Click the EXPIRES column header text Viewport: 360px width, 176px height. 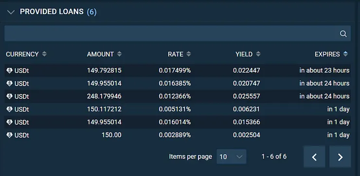coord(327,54)
